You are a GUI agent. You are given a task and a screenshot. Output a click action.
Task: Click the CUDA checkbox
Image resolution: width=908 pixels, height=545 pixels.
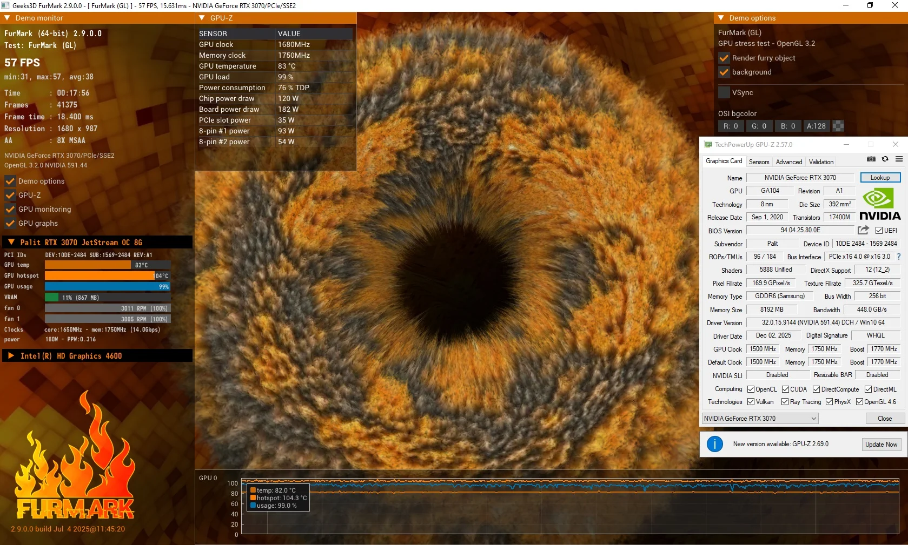tap(785, 389)
